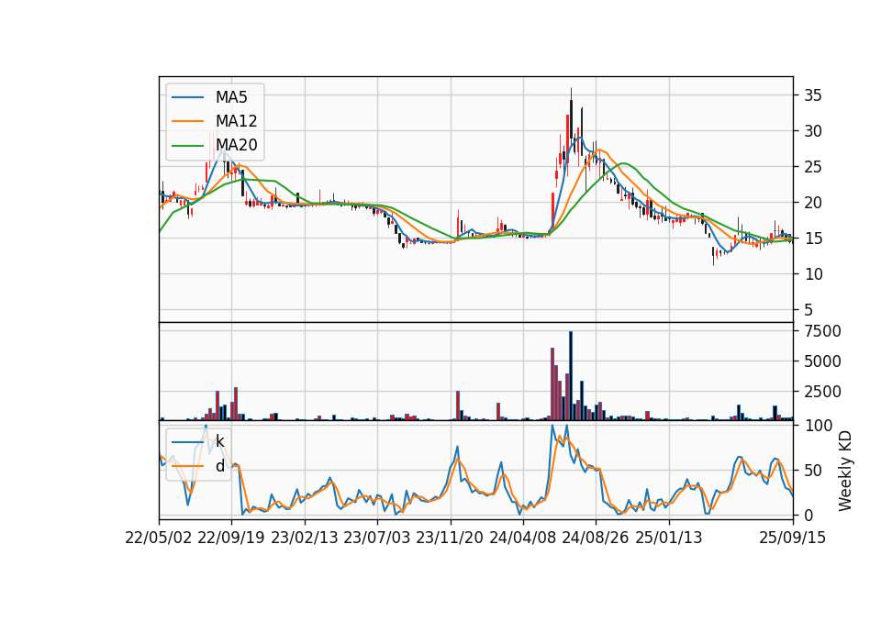Click the green MA20 legend line sample
The image size is (881, 633).
(x=187, y=146)
